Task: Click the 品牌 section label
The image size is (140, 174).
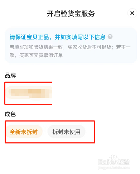Action: click(10, 75)
